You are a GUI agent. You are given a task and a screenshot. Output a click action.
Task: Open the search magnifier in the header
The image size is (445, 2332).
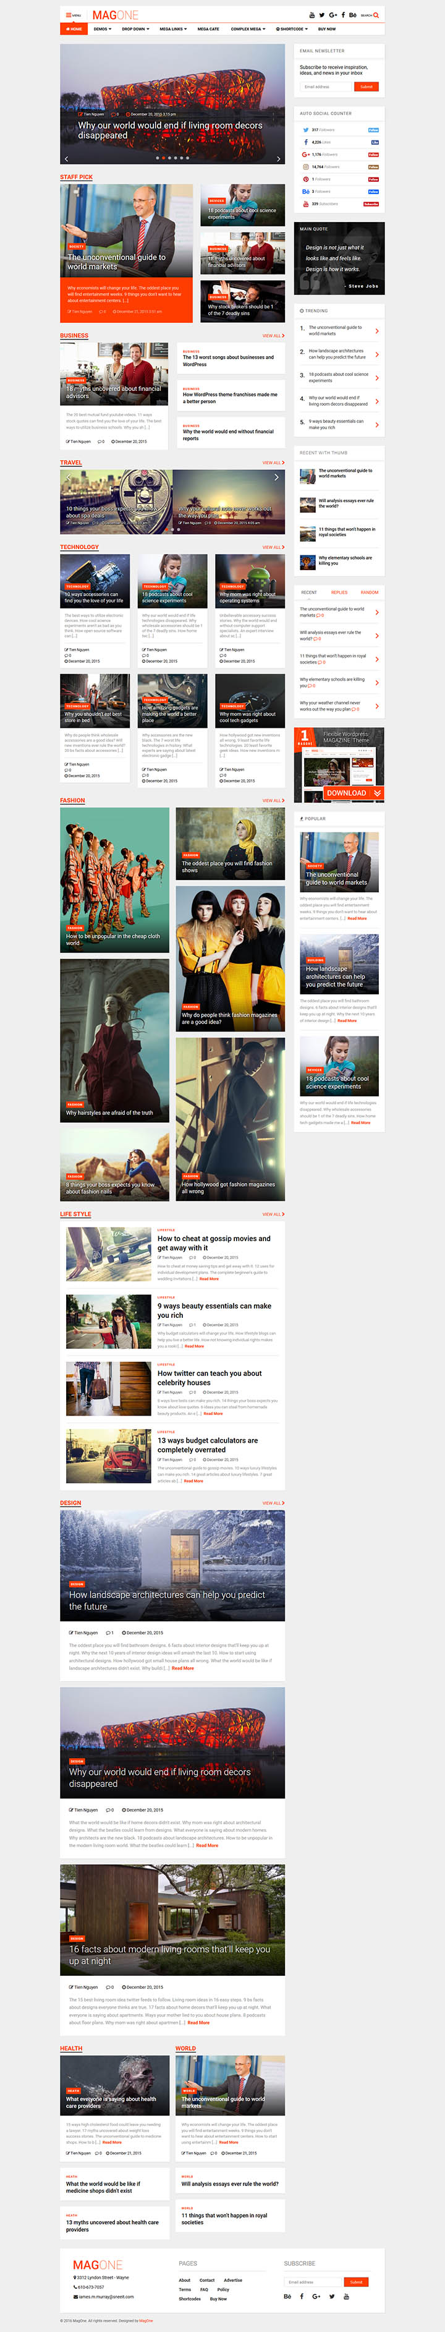click(375, 15)
